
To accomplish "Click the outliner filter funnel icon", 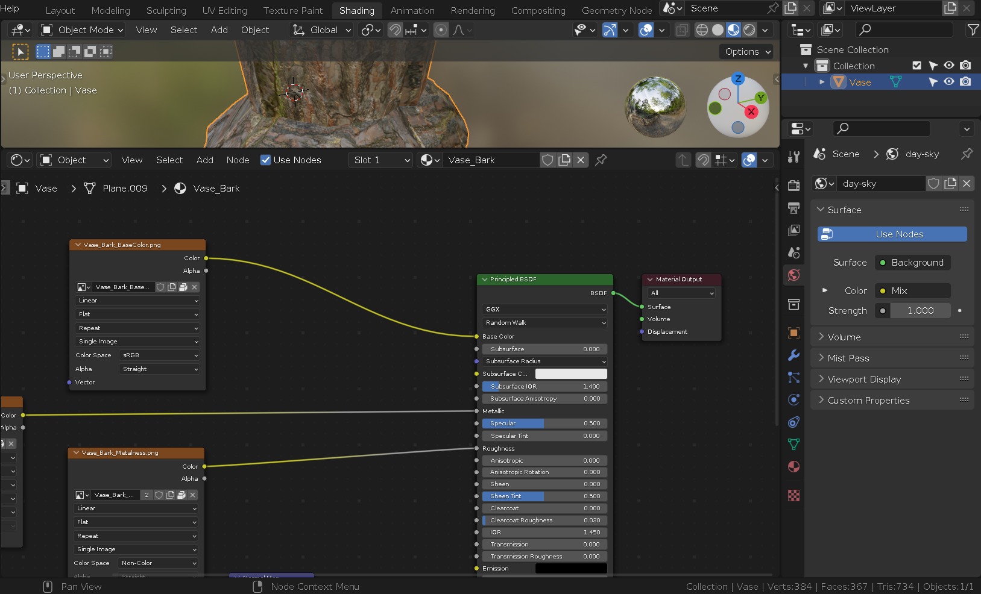I will 973,30.
